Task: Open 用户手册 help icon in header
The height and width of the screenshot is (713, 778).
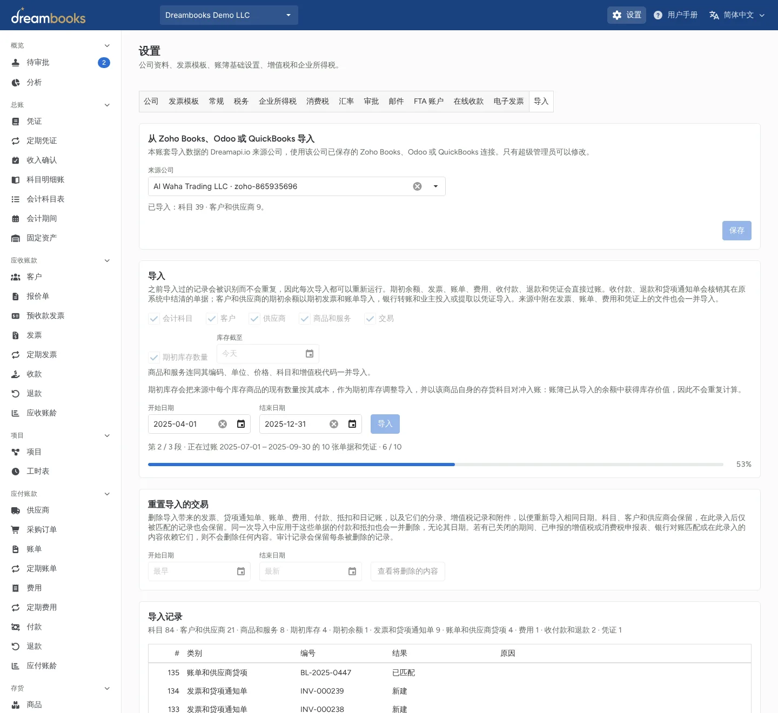Action: click(x=658, y=15)
